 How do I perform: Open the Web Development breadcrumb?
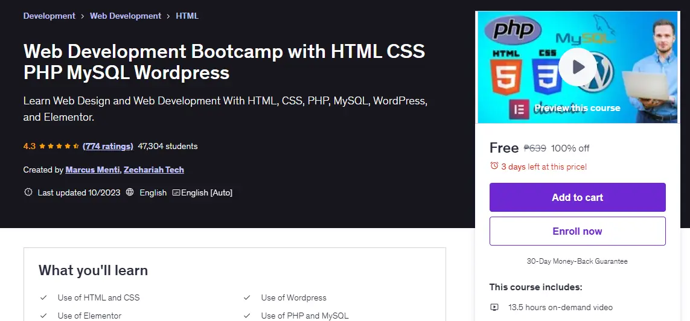[126, 16]
